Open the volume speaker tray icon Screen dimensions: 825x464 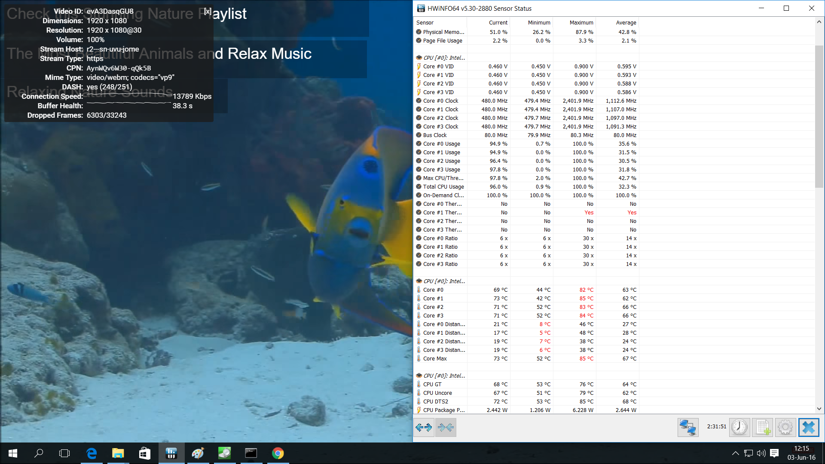(761, 453)
